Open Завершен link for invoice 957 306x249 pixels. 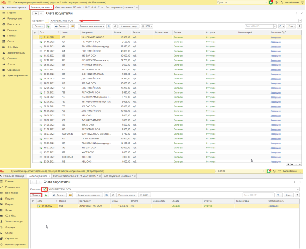[275, 42]
